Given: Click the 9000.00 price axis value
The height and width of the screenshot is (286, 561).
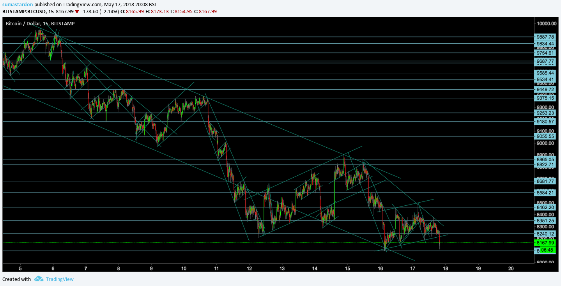Looking at the screenshot, I should tap(546, 143).
